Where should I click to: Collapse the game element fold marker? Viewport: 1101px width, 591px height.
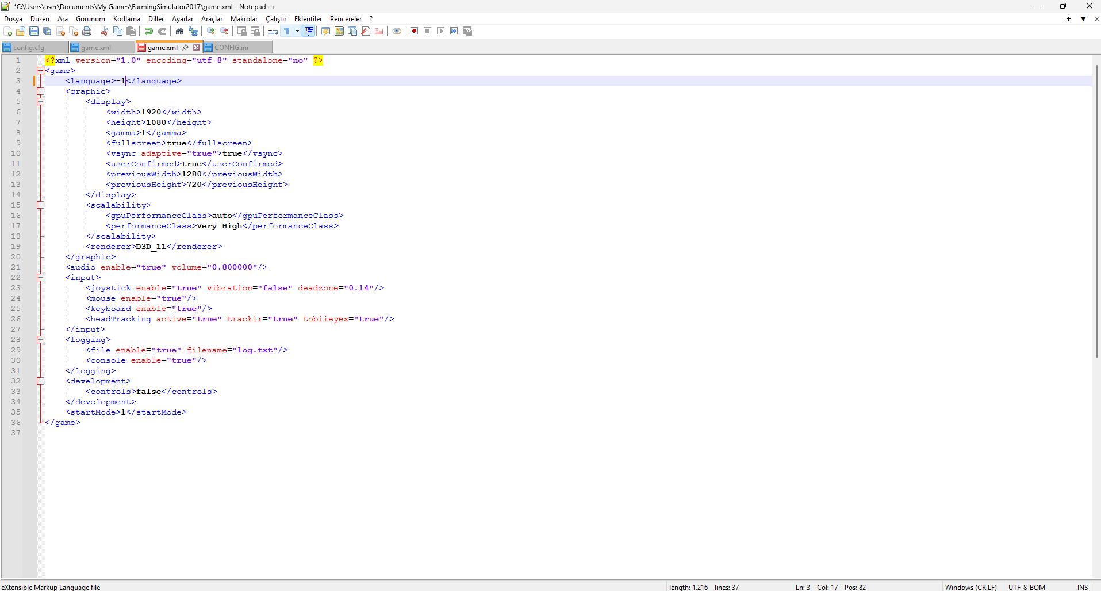tap(40, 71)
